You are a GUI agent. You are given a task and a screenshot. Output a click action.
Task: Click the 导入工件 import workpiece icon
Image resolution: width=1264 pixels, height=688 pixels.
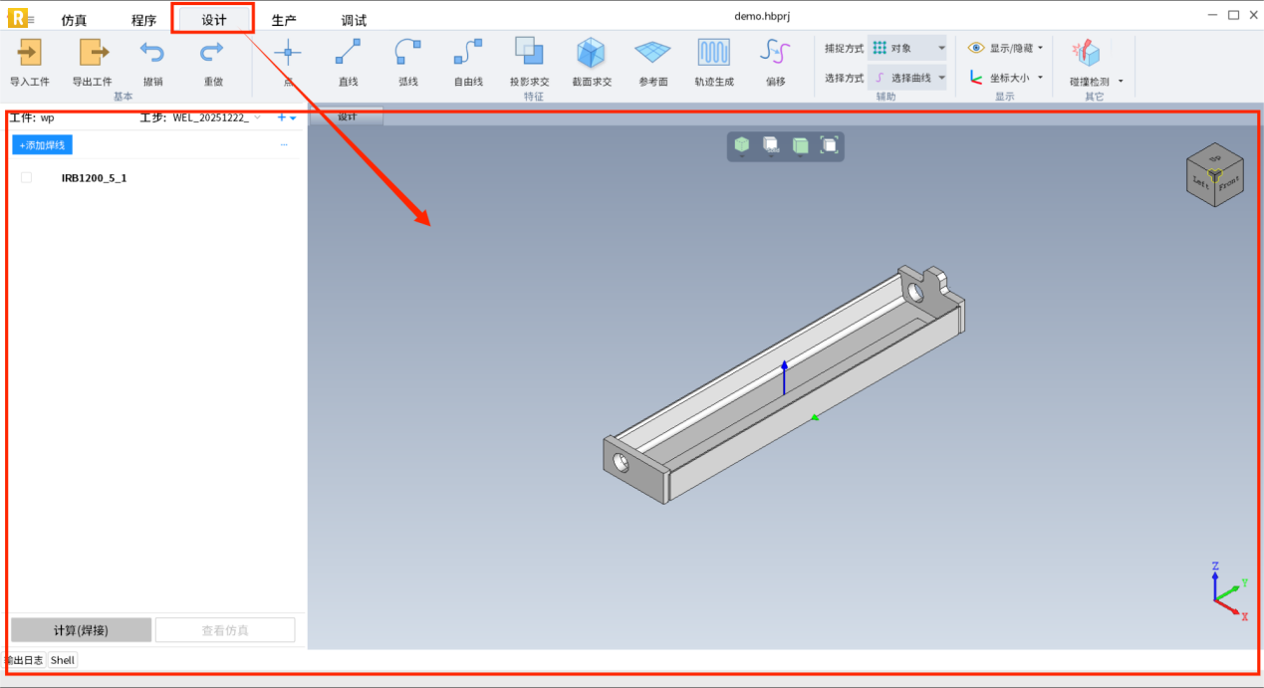(x=29, y=53)
